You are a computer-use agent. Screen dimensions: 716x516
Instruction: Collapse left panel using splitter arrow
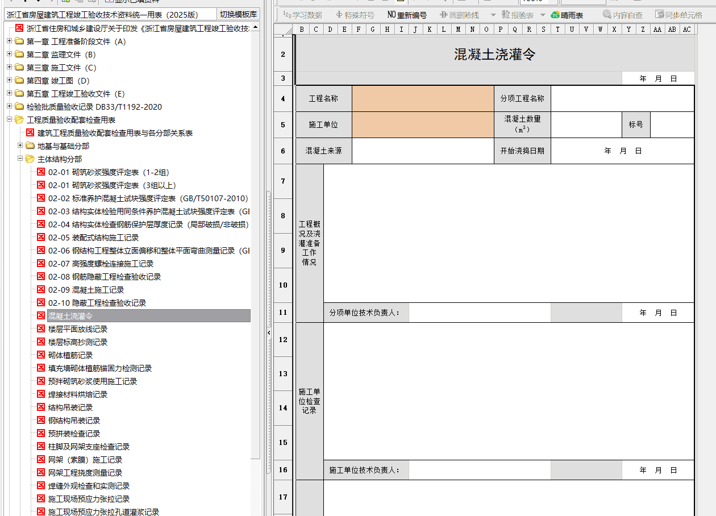pyautogui.click(x=269, y=332)
